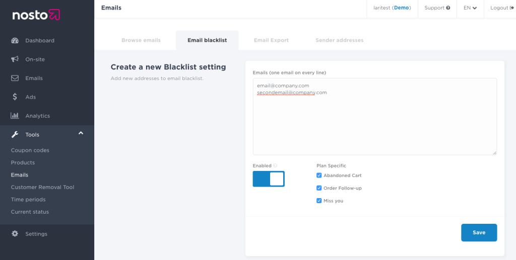
Task: Click the On-site megaphone icon
Action: 15,59
